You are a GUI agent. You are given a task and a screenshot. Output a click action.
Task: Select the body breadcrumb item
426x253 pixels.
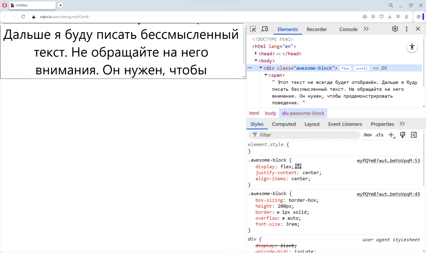pyautogui.click(x=270, y=113)
